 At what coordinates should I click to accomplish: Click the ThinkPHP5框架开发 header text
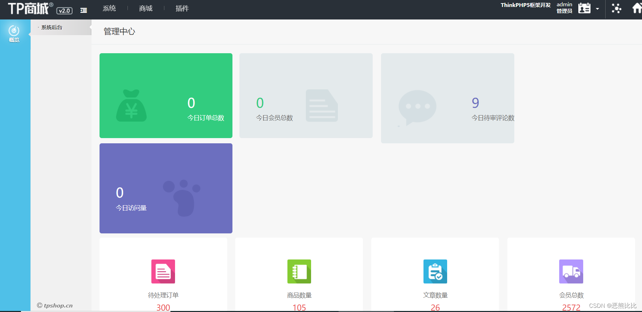pyautogui.click(x=526, y=5)
